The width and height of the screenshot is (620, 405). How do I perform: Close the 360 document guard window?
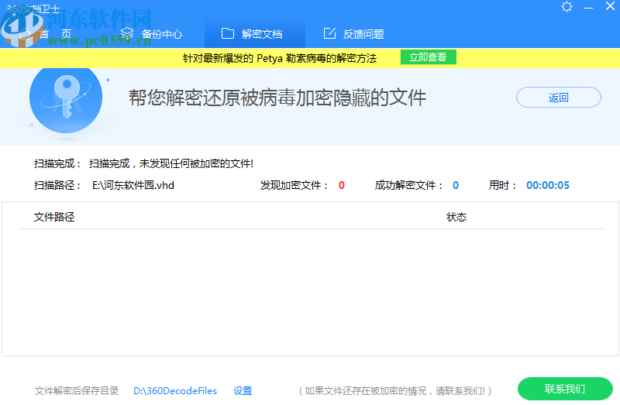click(x=610, y=6)
